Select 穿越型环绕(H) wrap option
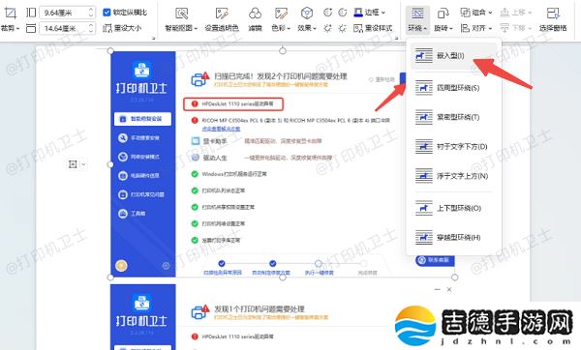The width and height of the screenshot is (581, 350). point(453,237)
